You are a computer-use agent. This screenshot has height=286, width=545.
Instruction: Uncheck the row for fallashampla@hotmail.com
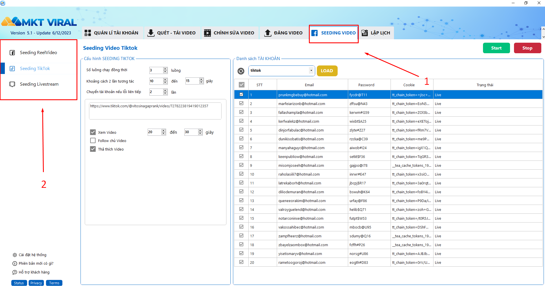241,112
